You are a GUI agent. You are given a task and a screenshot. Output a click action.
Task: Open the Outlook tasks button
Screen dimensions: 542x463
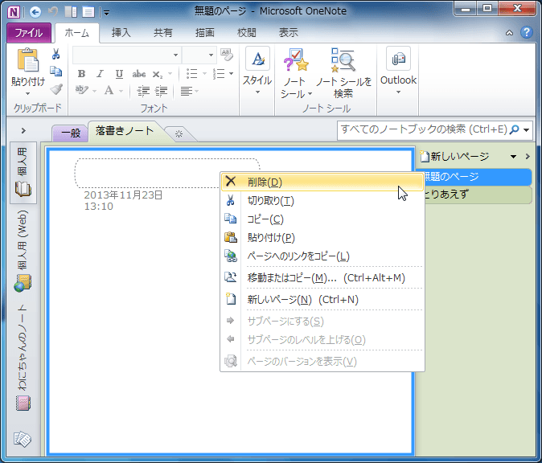[398, 71]
